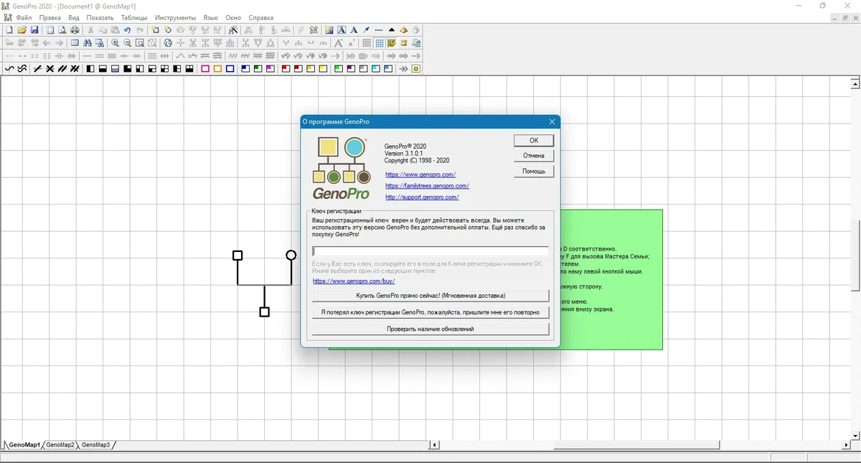The height and width of the screenshot is (463, 861).
Task: Pick the cyan corner fill swatch
Action: pos(375,69)
